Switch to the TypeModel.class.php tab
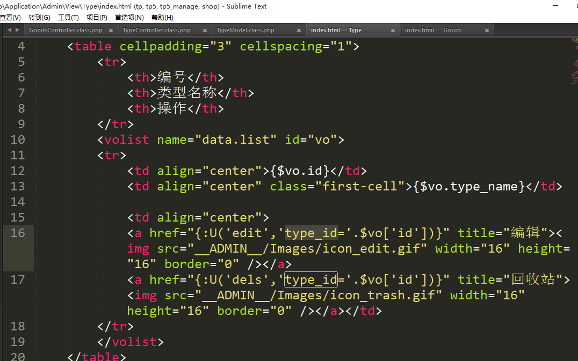The image size is (578, 361). point(245,31)
